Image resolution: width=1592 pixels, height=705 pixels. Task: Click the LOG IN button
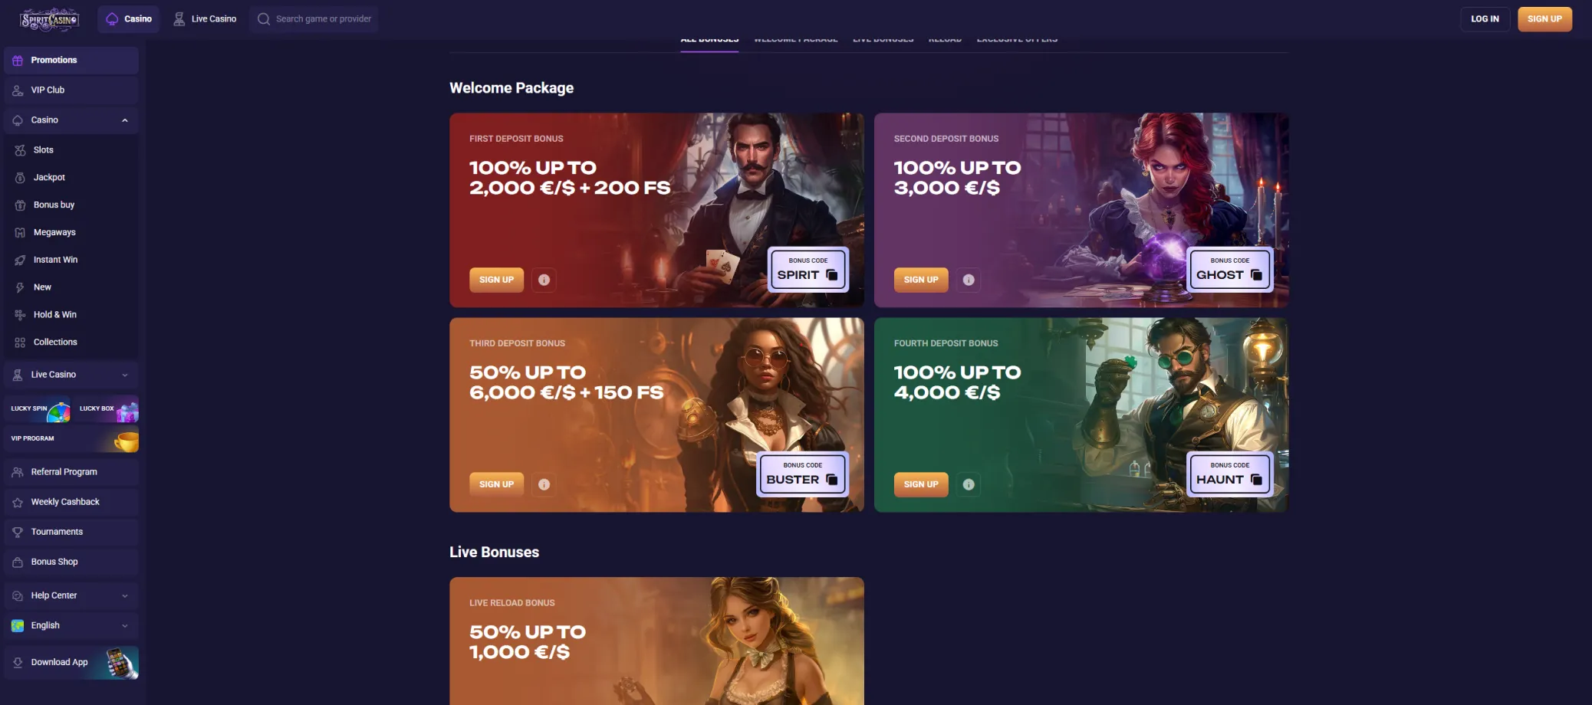[1485, 19]
